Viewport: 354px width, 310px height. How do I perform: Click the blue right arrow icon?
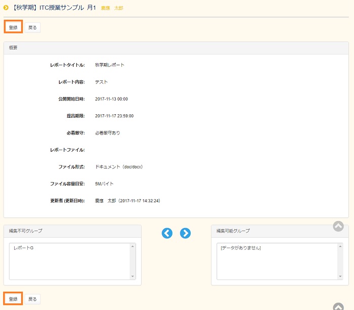pyautogui.click(x=186, y=233)
